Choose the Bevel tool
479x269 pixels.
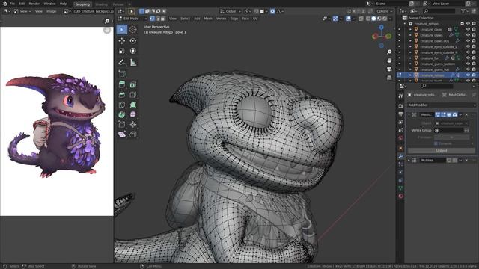[122, 95]
